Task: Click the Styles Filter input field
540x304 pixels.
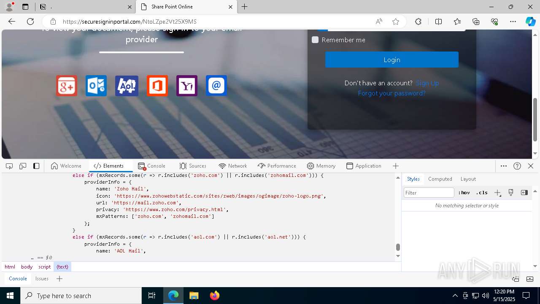Action: [429, 193]
